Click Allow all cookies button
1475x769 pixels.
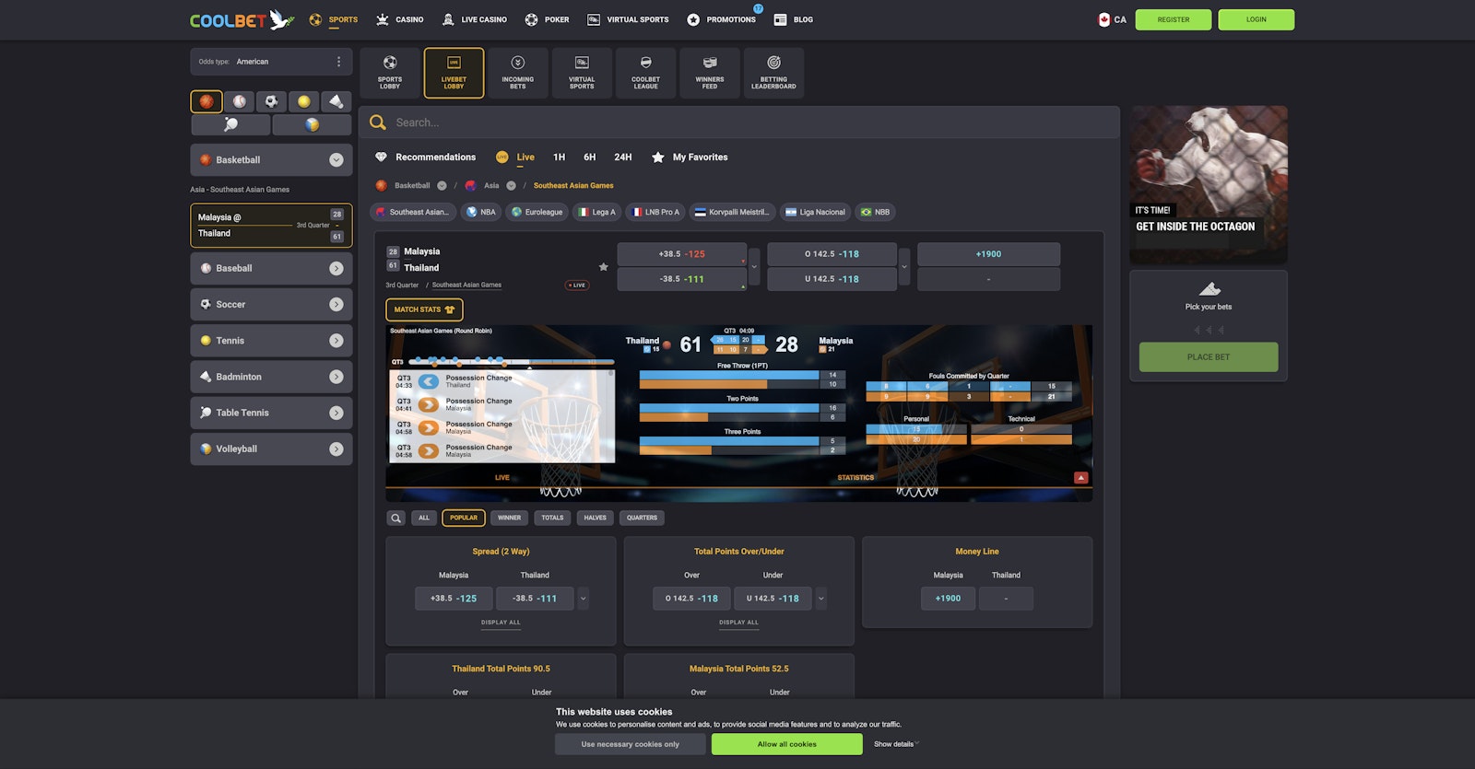[786, 744]
